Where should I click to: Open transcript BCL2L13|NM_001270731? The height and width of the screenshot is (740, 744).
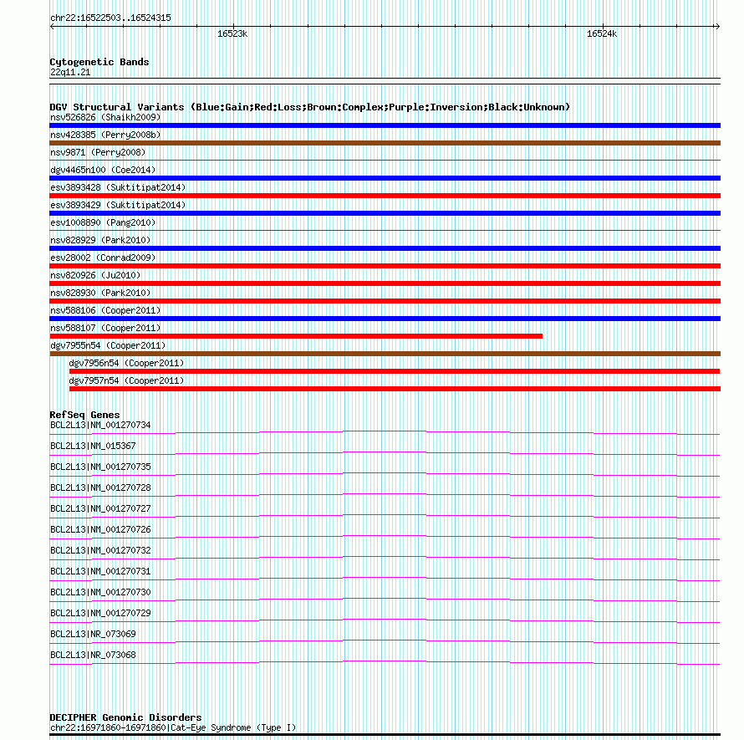pyautogui.click(x=100, y=571)
